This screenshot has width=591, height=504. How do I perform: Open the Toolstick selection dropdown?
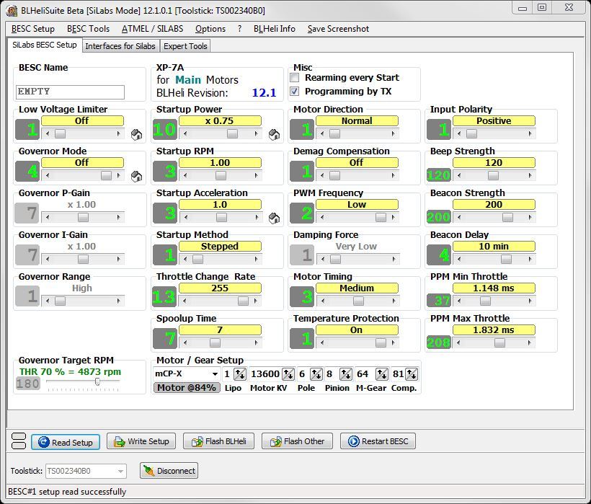[120, 471]
